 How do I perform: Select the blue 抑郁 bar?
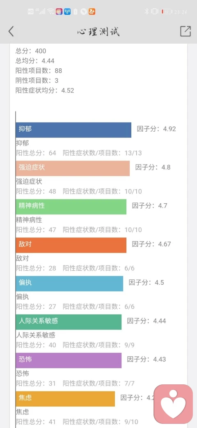(x=73, y=130)
